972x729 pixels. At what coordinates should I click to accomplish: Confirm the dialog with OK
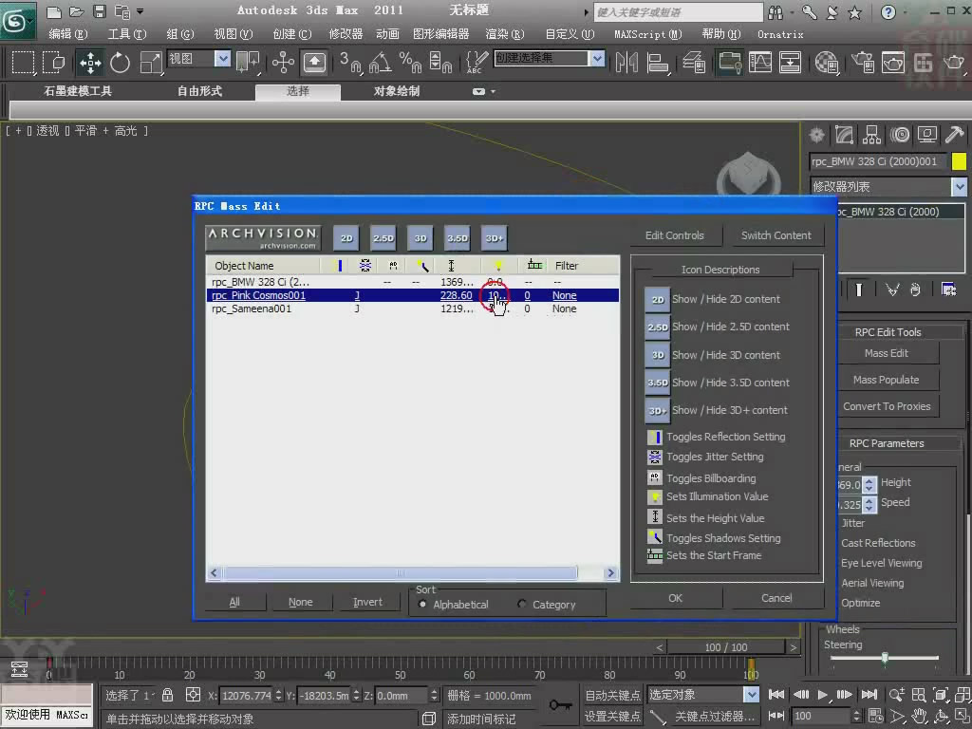[x=676, y=598]
